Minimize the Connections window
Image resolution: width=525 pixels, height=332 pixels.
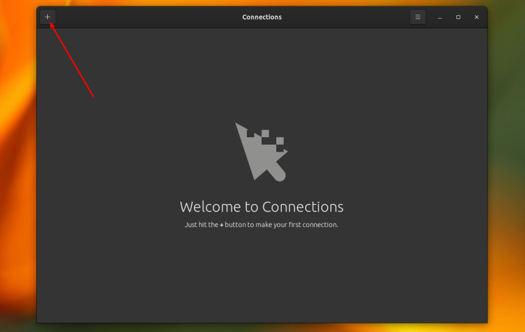[440, 17]
